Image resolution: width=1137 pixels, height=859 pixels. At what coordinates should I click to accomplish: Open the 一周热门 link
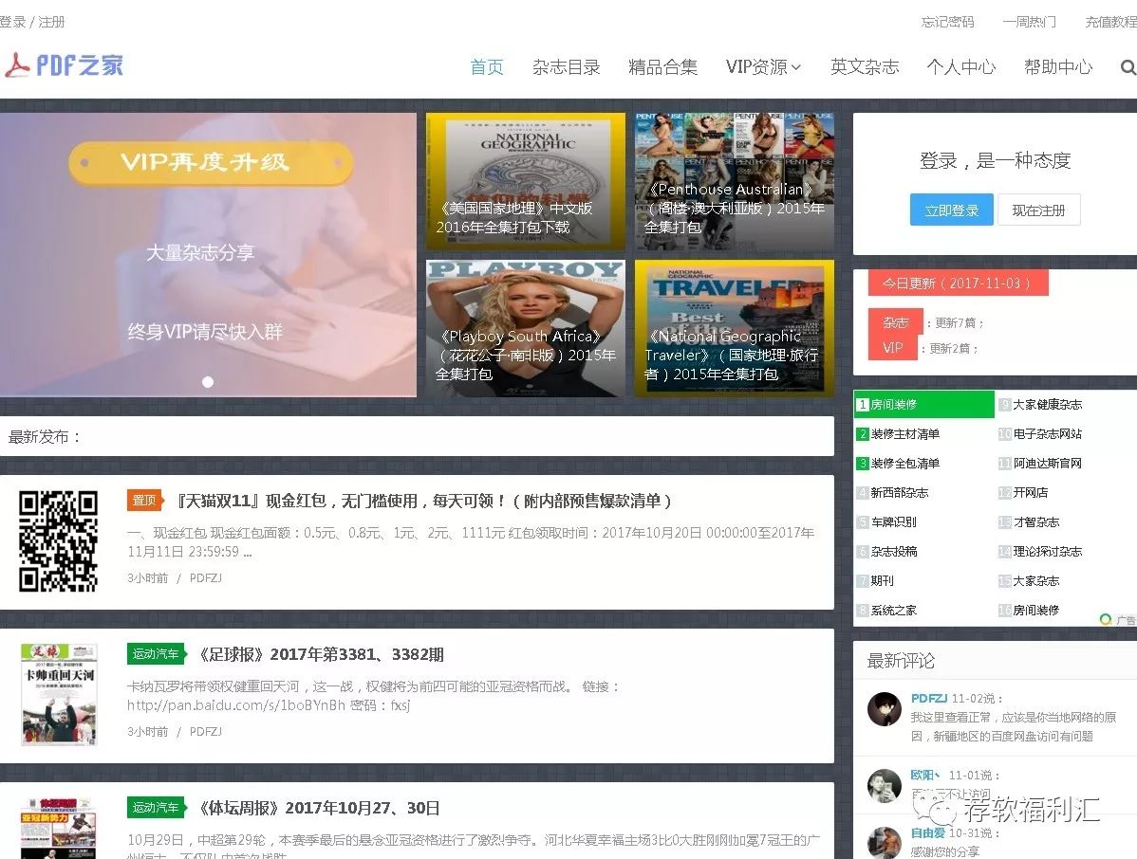pos(1029,22)
